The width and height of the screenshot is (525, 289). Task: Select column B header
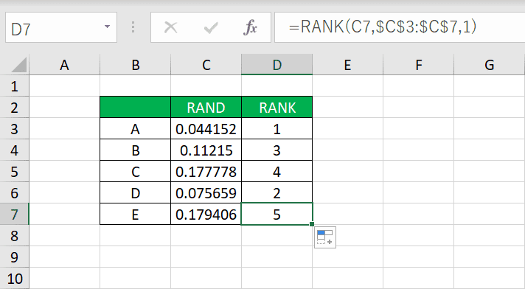tap(135, 65)
